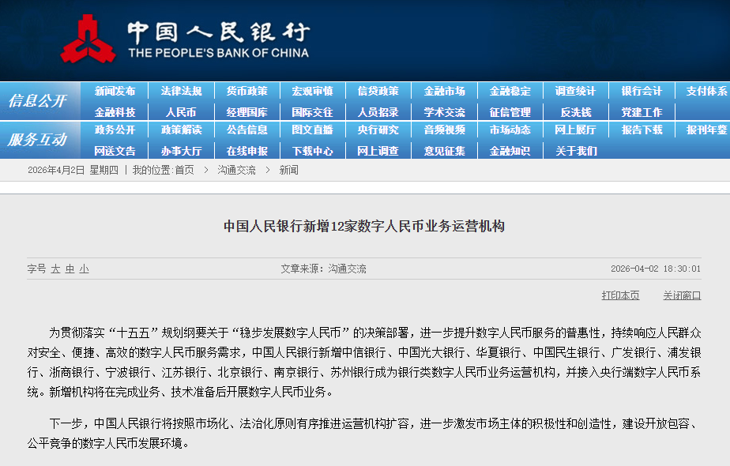Open the 反洗钱 section
The width and height of the screenshot is (730, 466).
point(576,112)
